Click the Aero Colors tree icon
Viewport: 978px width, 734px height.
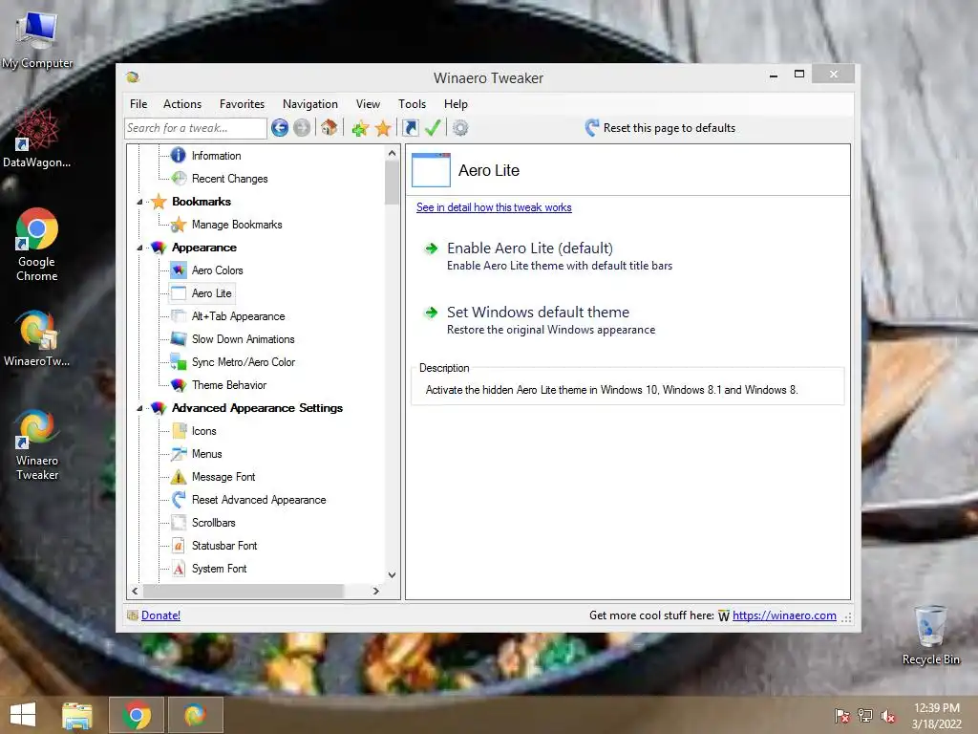point(179,270)
